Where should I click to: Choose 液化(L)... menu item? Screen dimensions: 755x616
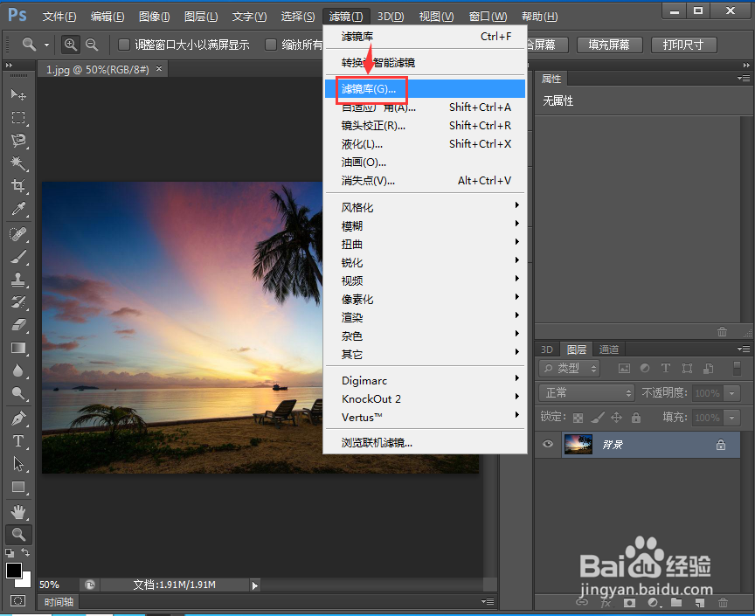tap(426, 144)
